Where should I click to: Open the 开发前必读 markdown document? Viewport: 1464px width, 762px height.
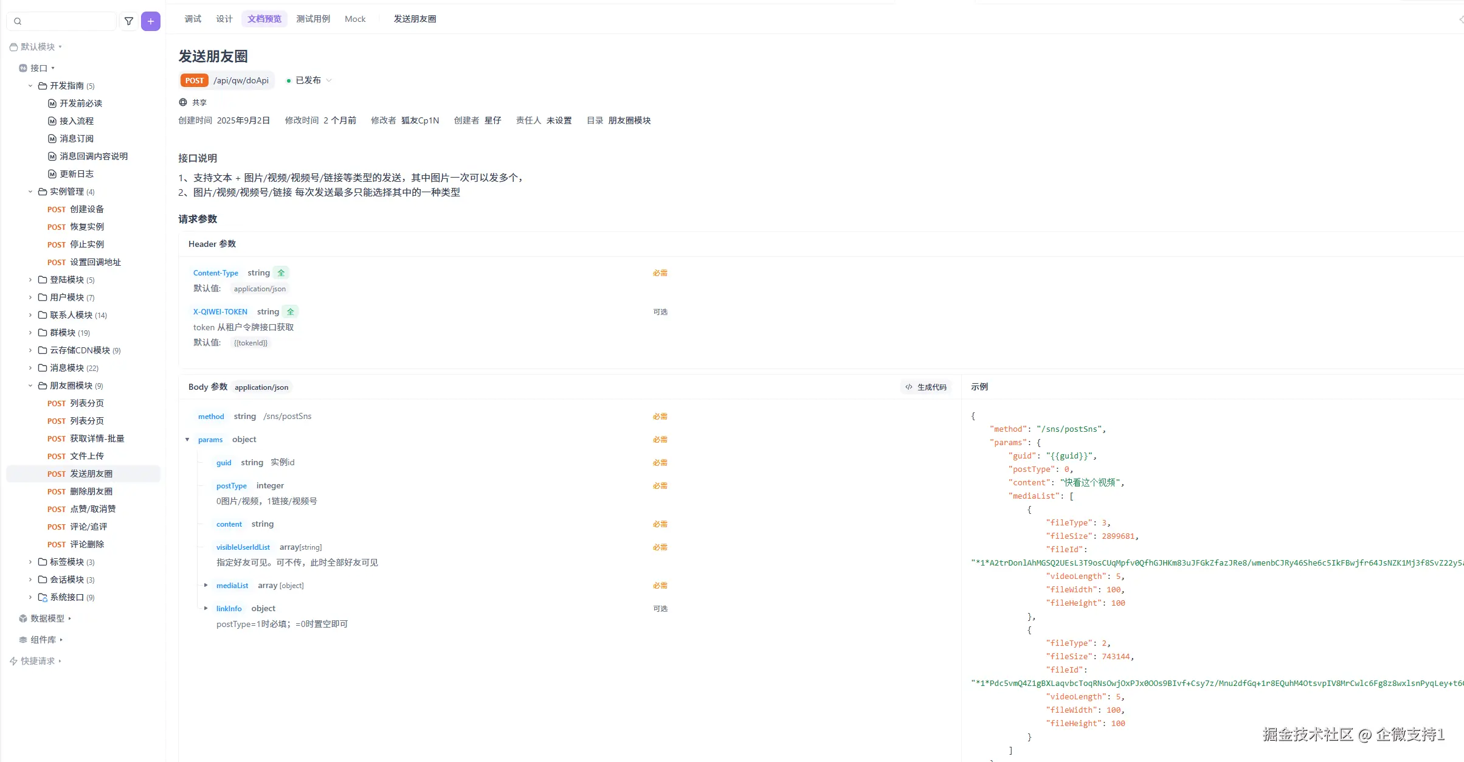click(80, 103)
